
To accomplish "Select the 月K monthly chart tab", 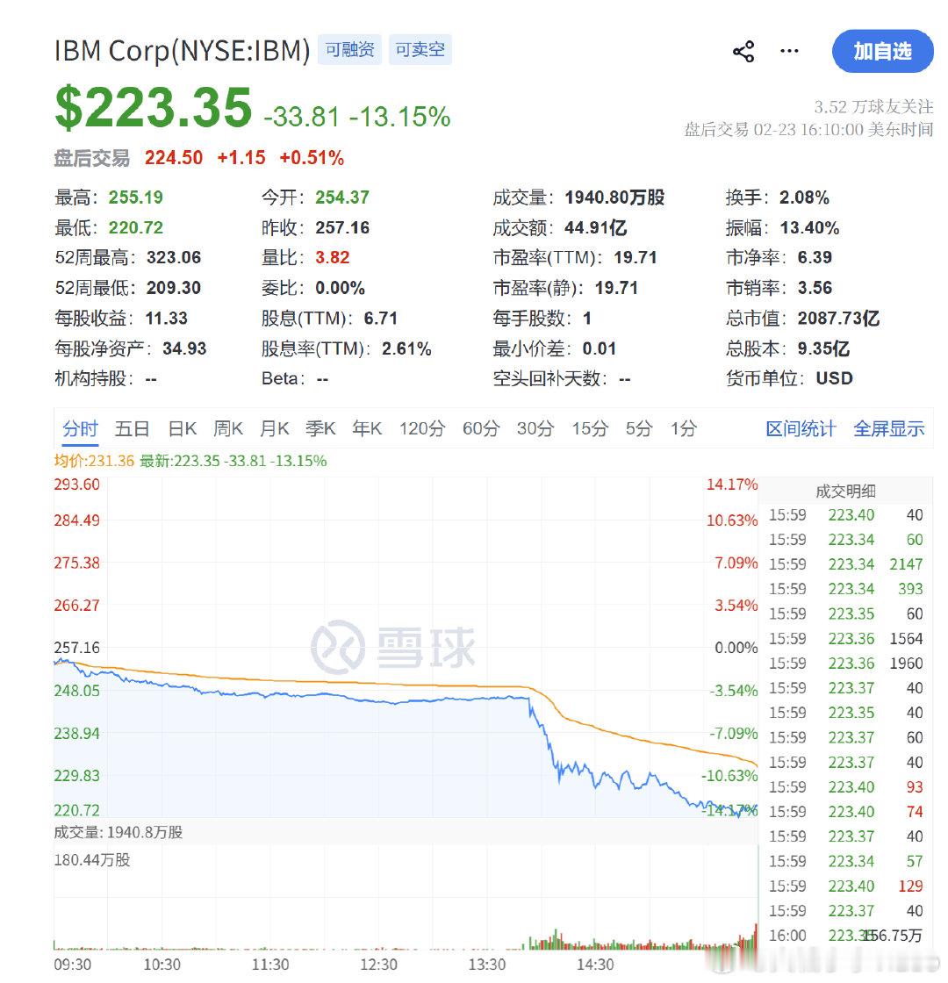I will (x=275, y=429).
